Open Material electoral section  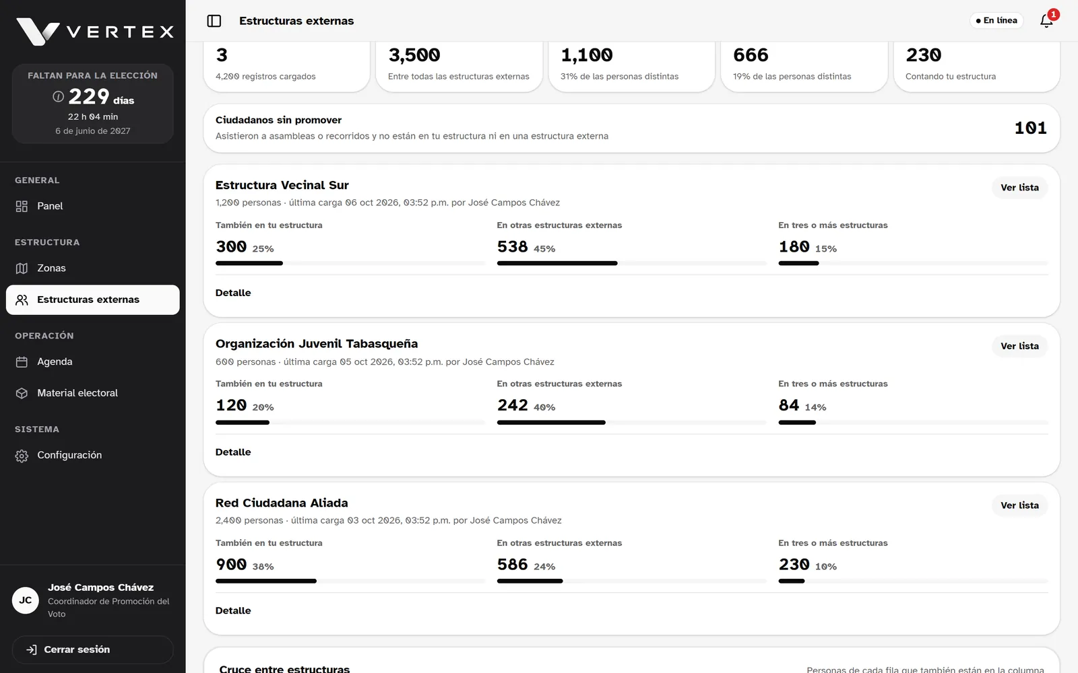click(93, 393)
